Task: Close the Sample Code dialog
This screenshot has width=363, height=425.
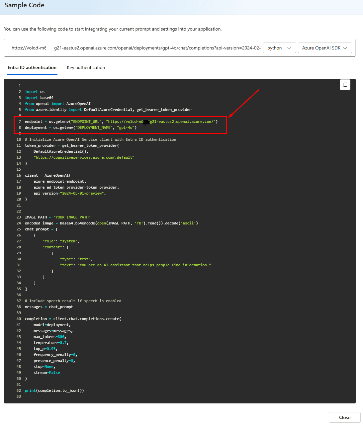Action: tap(345, 417)
